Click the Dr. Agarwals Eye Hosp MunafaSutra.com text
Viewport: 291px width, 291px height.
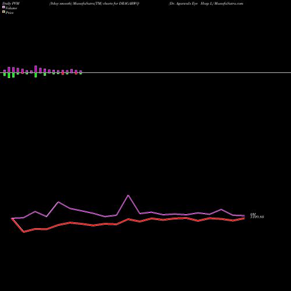[206, 3]
